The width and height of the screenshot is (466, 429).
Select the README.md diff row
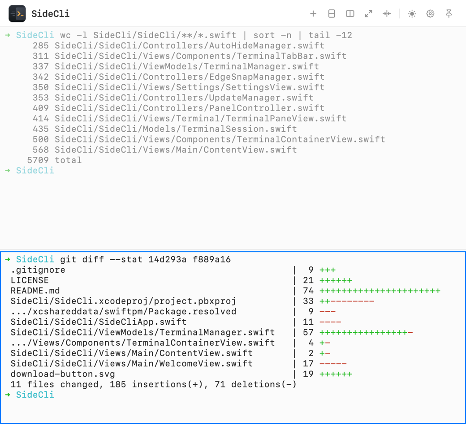[x=225, y=291]
